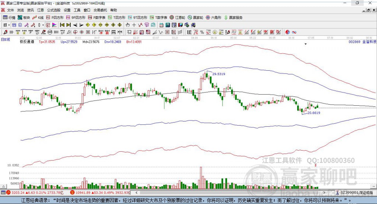Screen dimensions: 377x204
Task: Select the Gann fan lines tool
Action: [x=135, y=32]
